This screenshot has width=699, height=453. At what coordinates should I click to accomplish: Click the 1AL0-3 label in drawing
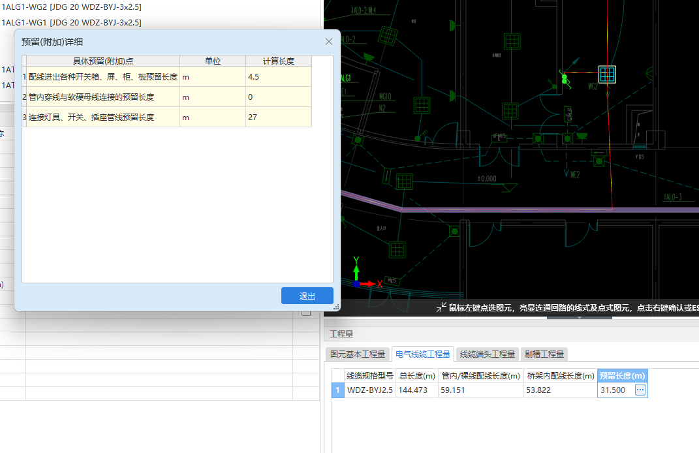click(x=672, y=197)
